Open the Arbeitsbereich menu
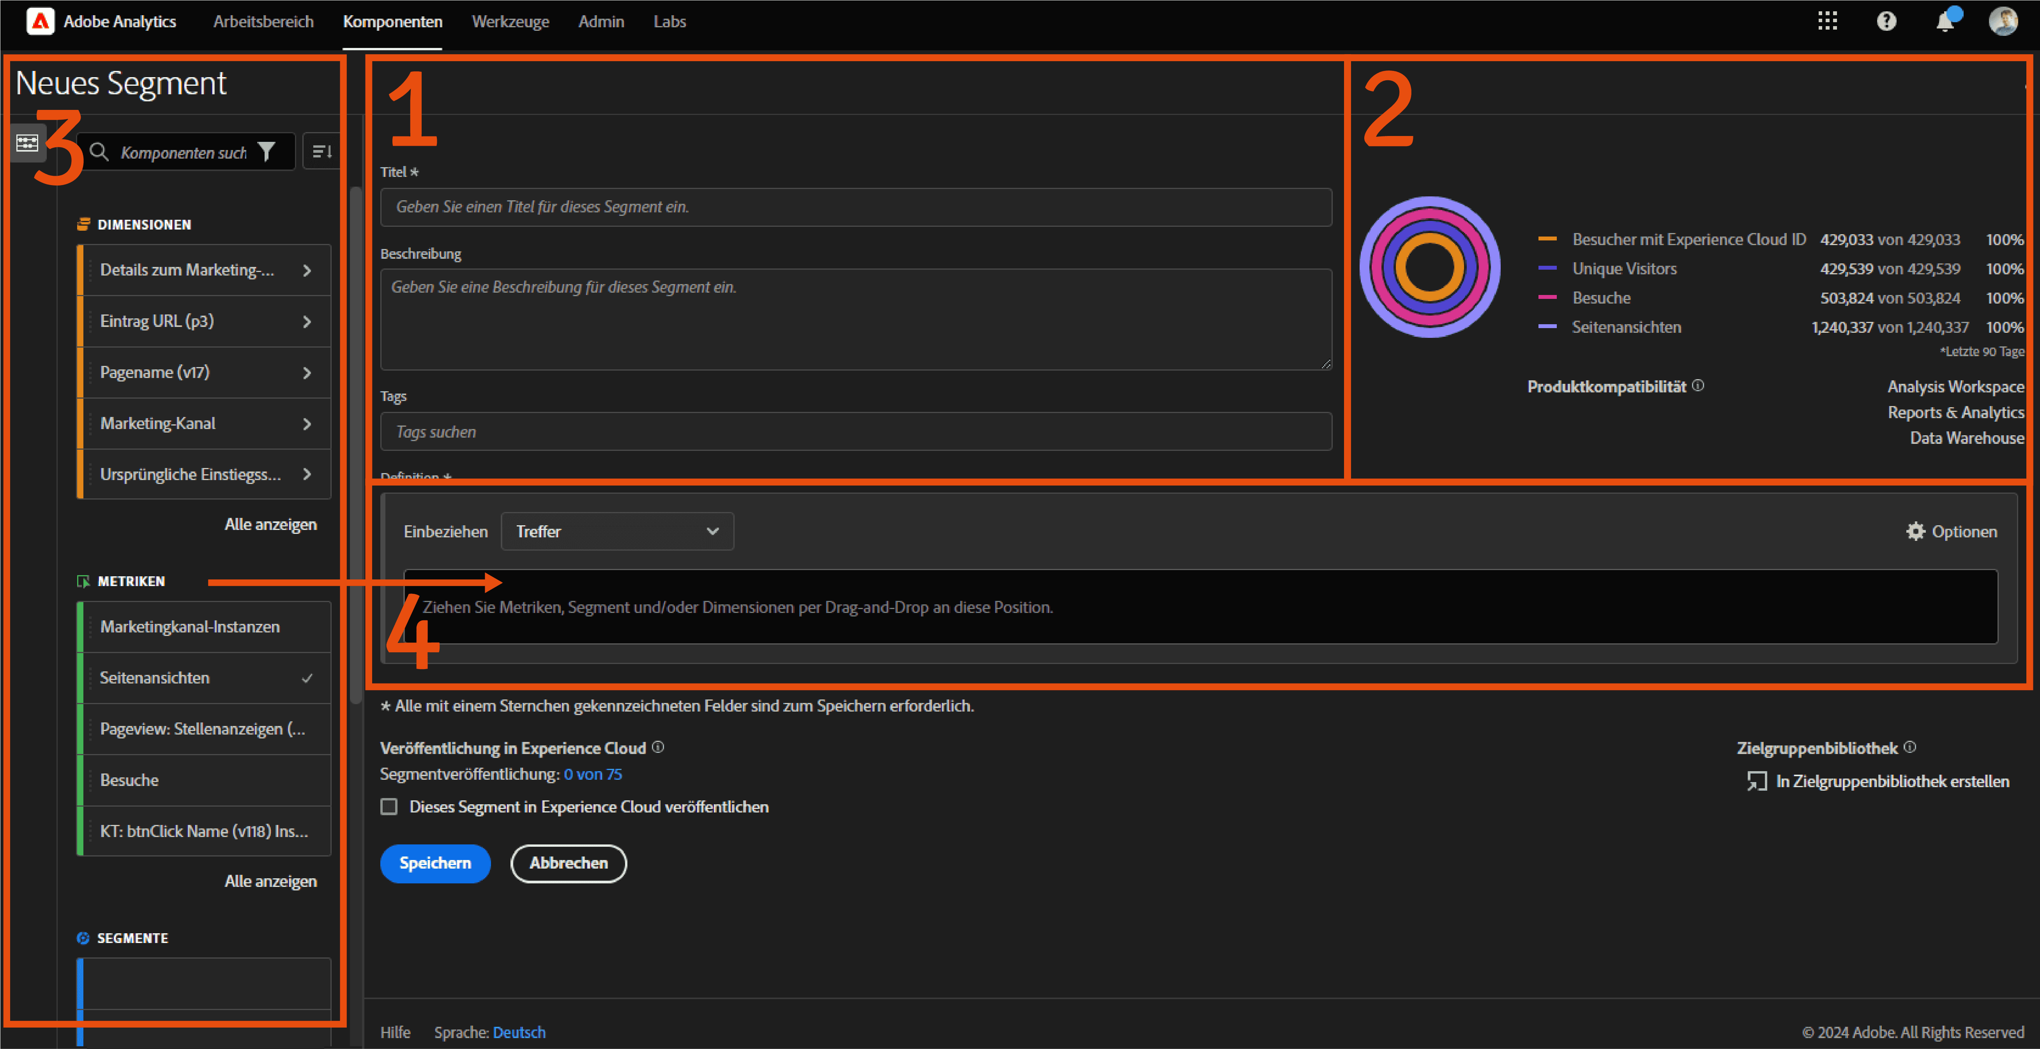The width and height of the screenshot is (2040, 1049). 263,21
